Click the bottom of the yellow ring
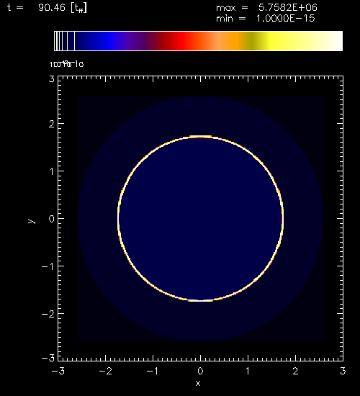 click(x=201, y=300)
